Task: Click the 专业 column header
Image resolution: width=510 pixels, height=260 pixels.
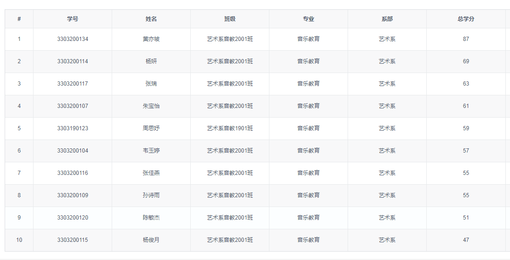Action: pyautogui.click(x=308, y=19)
